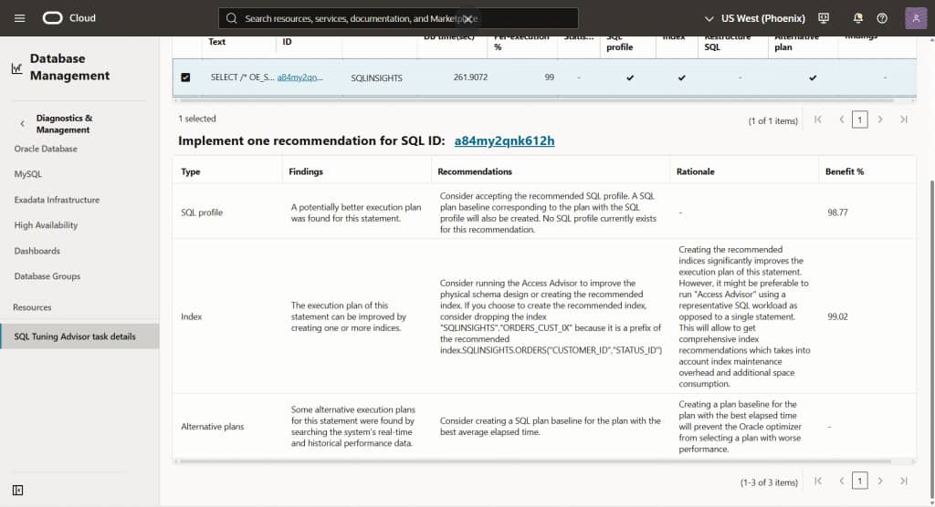
Task: Open the notifications bell
Action: pyautogui.click(x=857, y=18)
